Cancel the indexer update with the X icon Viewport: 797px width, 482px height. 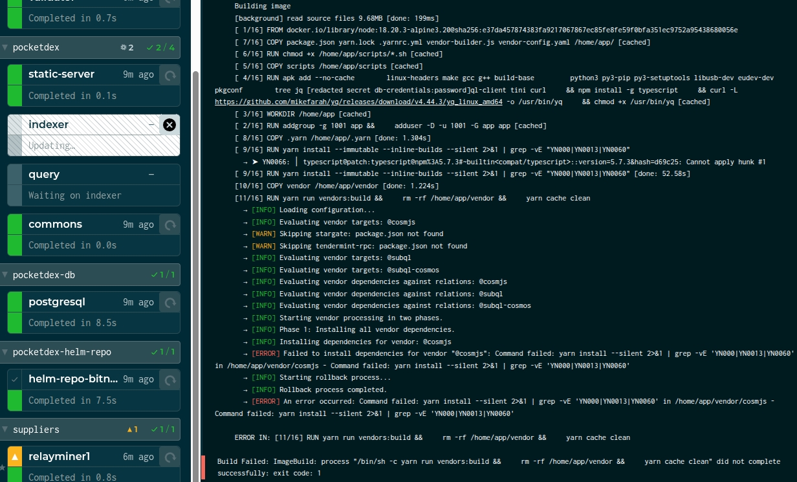pos(169,125)
